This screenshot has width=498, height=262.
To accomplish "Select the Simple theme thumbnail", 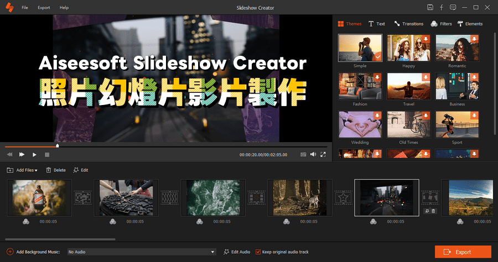I will coord(360,48).
